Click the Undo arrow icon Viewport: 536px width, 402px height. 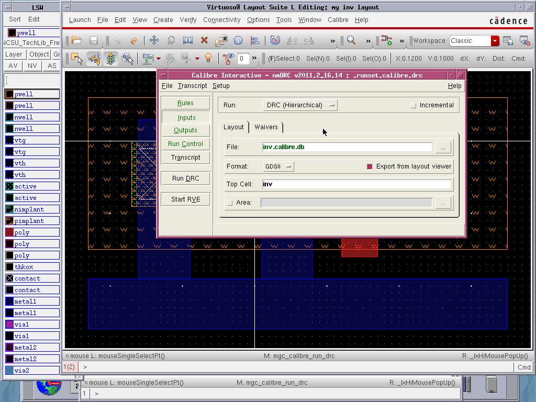click(117, 41)
